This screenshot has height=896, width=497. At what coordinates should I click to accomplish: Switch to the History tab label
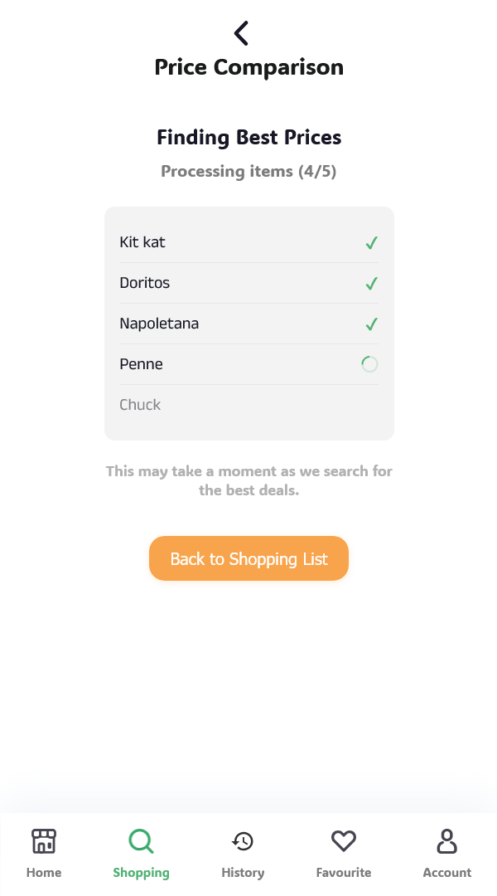pos(243,873)
